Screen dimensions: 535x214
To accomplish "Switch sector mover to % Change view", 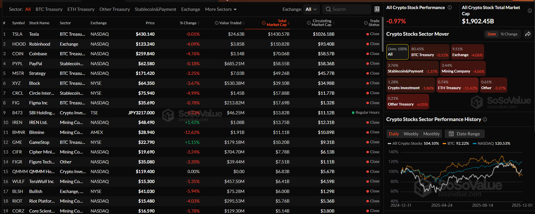I will pyautogui.click(x=509, y=34).
